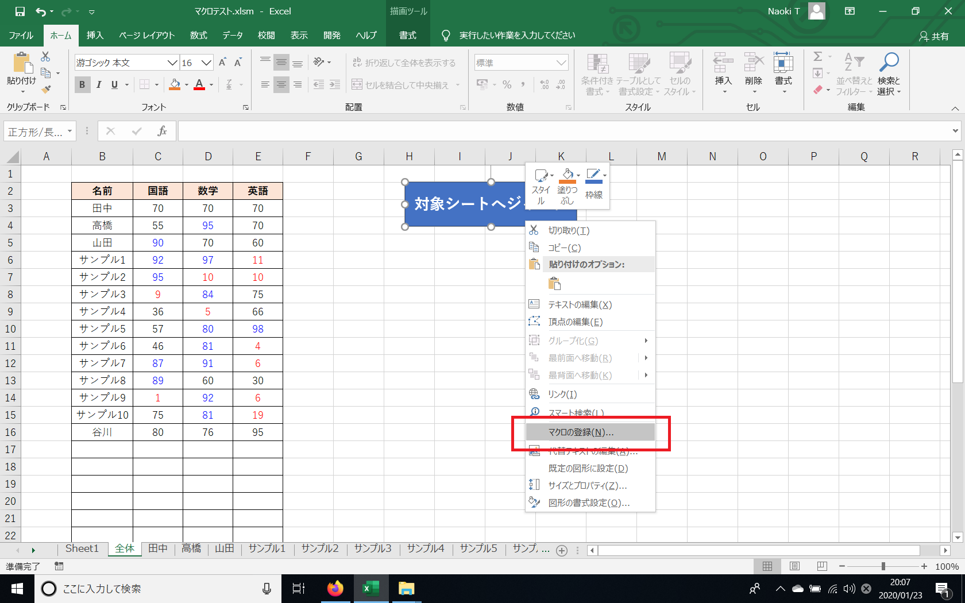Switch to Page Layout view in status bar

[x=795, y=566]
